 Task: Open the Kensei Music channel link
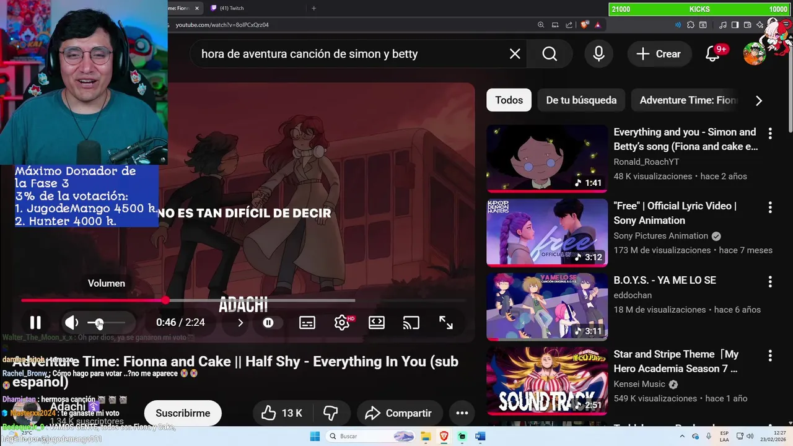639,384
